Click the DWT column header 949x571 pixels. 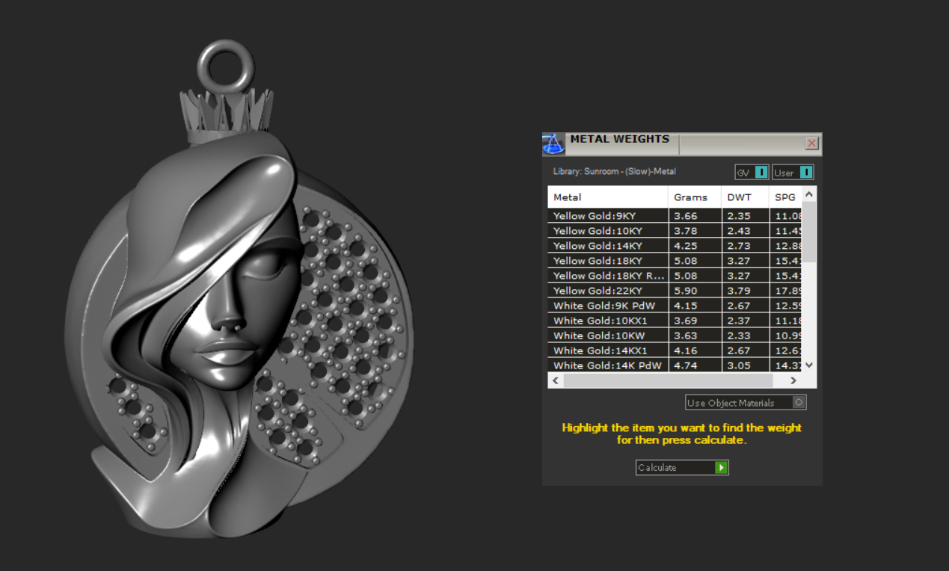pos(744,197)
